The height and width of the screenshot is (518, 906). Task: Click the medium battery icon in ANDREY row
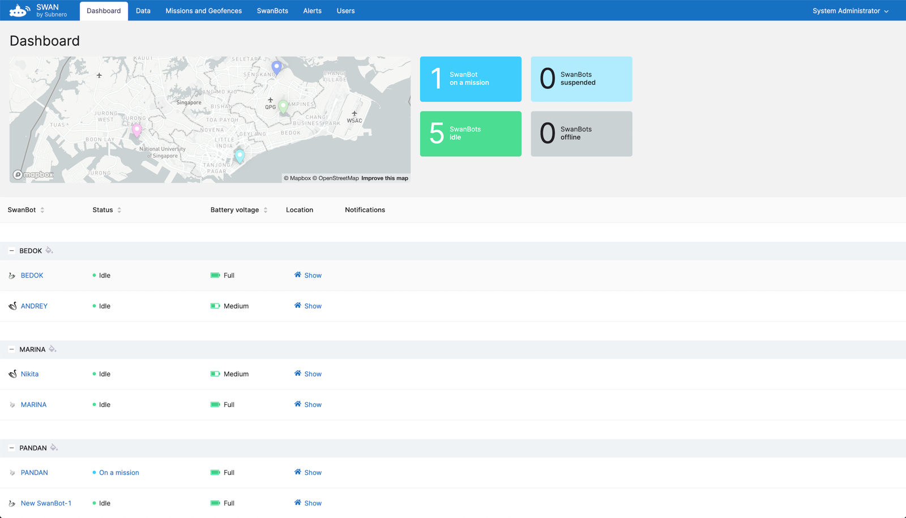pos(215,306)
